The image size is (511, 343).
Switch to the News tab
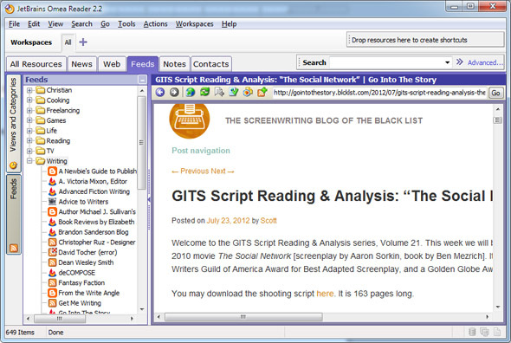81,64
